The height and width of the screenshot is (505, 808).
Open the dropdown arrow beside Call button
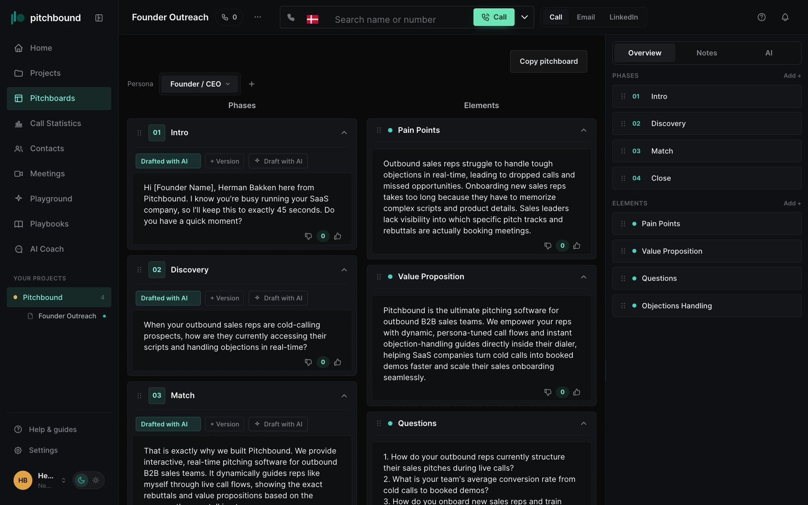click(525, 17)
